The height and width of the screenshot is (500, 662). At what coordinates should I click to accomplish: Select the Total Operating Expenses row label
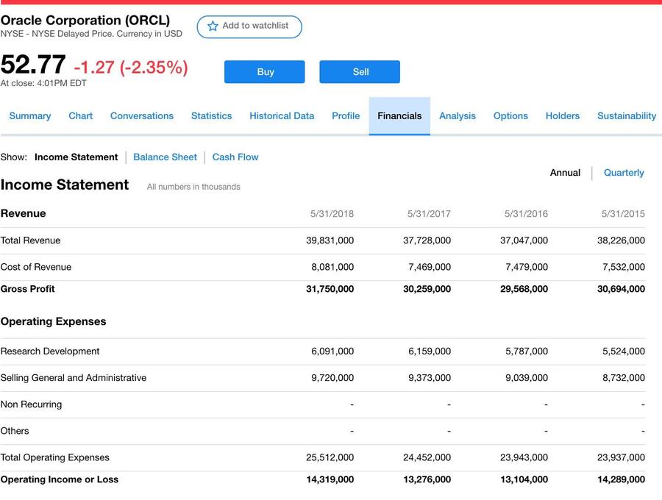coord(55,458)
